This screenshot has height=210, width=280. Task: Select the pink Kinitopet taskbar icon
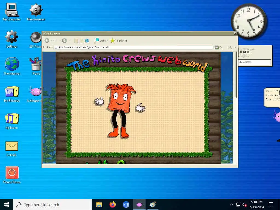139,205
